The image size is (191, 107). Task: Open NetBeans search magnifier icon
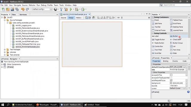[x=161, y=5]
